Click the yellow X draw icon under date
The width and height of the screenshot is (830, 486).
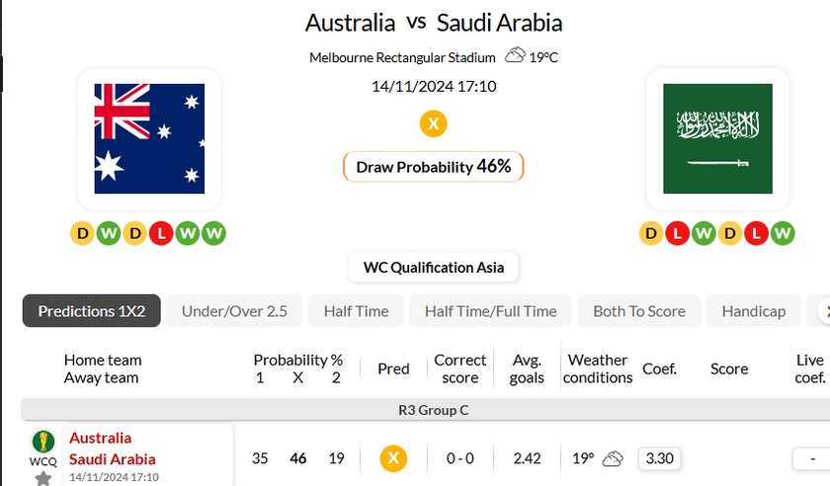click(x=433, y=123)
